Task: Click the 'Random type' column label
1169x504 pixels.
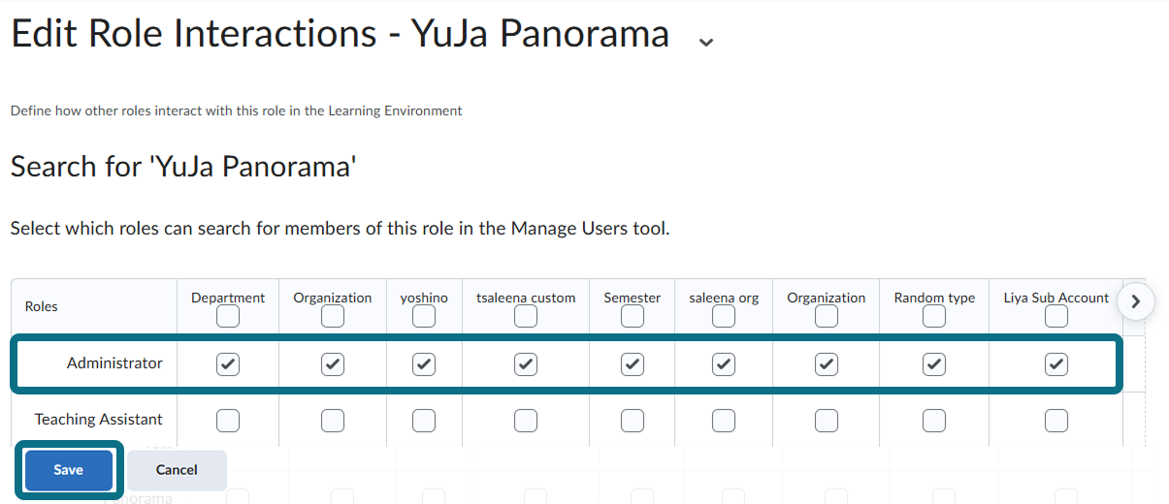Action: pos(934,298)
